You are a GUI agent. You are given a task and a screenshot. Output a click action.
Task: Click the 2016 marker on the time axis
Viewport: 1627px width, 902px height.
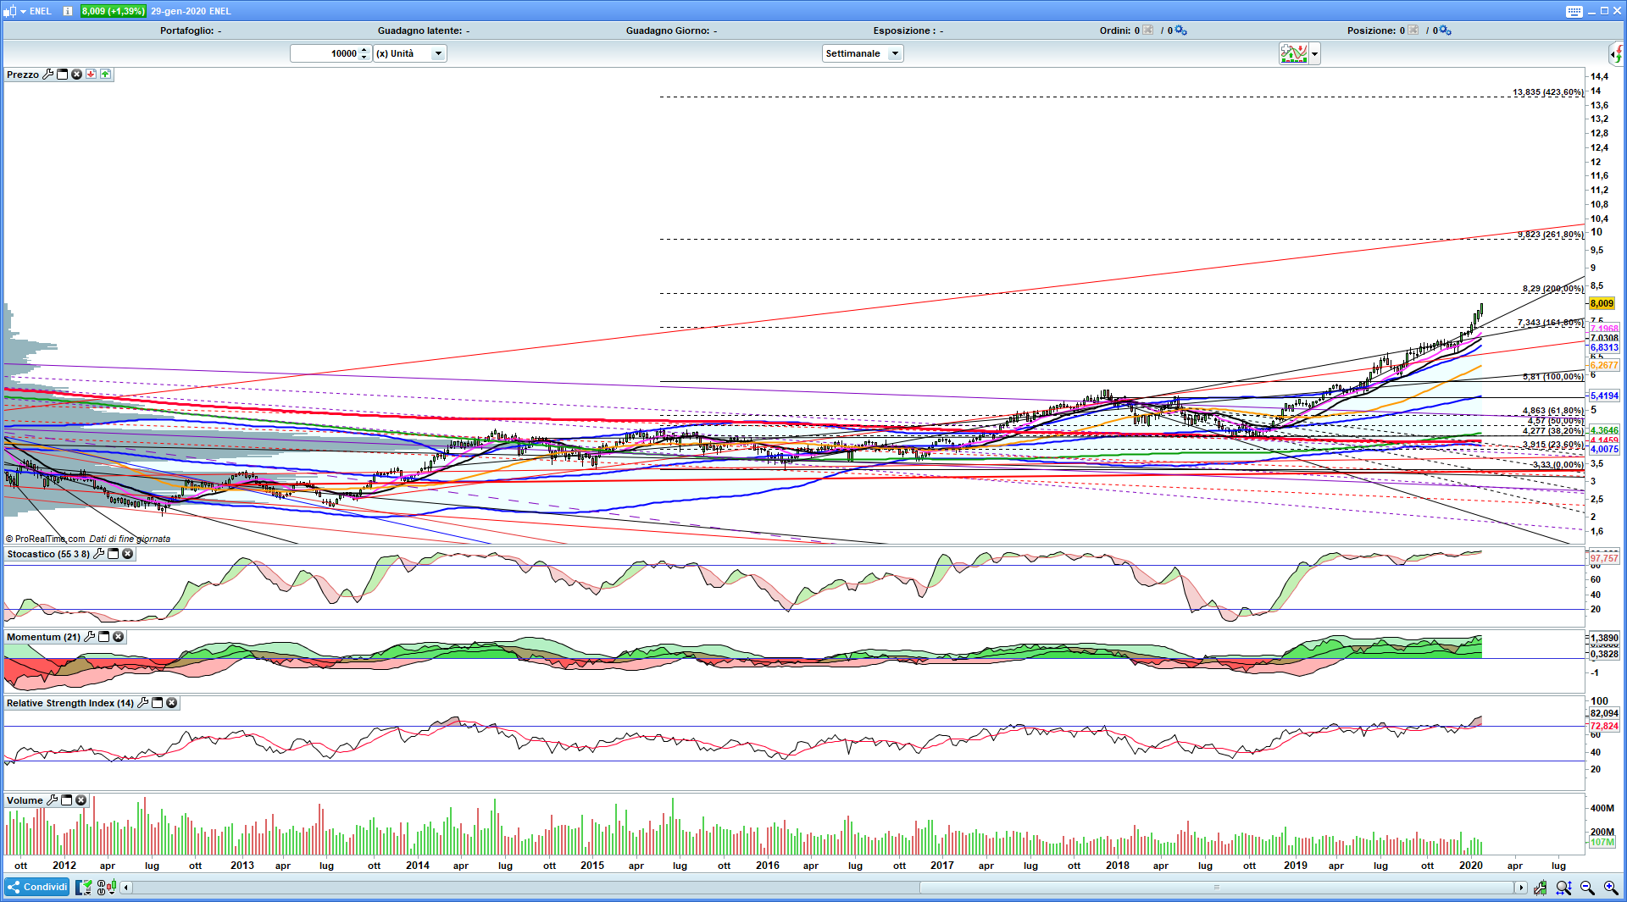tap(767, 866)
